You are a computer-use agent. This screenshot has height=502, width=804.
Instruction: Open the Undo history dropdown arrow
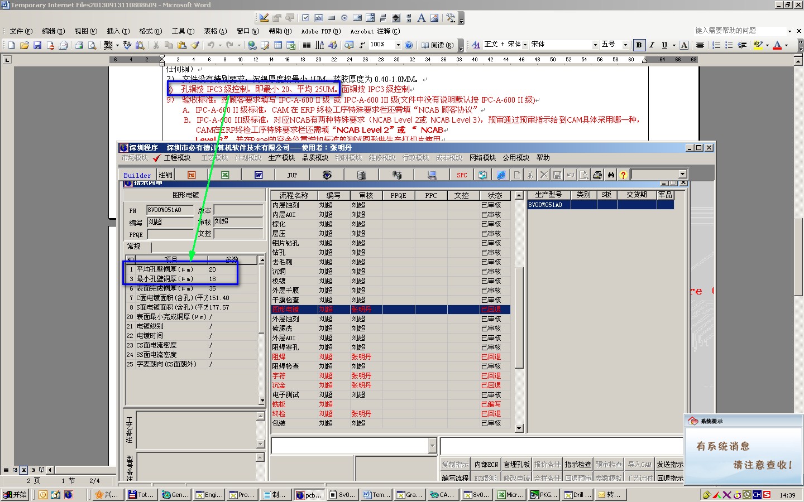click(220, 45)
